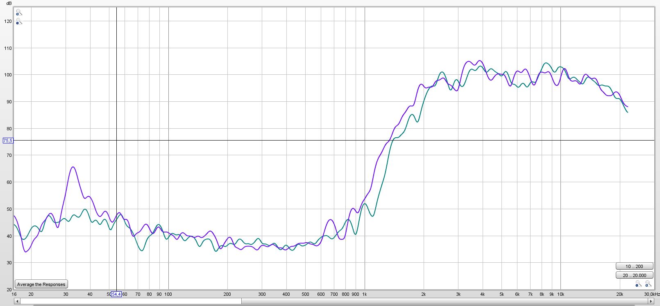
Task: Zoom out on the vertical dB axis
Action: 19,21
